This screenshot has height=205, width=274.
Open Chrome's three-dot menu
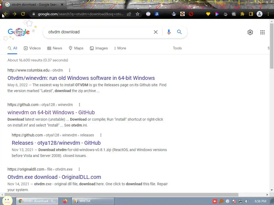pyautogui.click(x=268, y=14)
